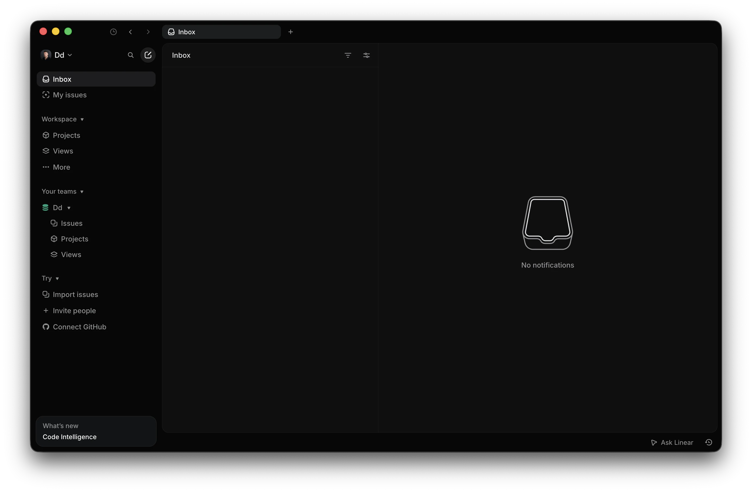The width and height of the screenshot is (752, 492).
Task: Open the Dd workspace switcher dropdown
Action: [x=63, y=55]
